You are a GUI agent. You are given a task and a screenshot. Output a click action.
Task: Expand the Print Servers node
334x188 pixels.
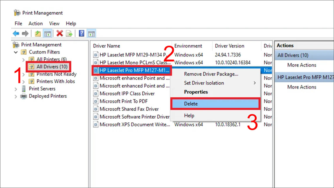click(x=16, y=89)
